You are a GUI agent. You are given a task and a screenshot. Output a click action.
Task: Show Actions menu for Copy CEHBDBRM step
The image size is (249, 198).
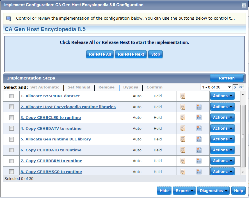(222, 161)
